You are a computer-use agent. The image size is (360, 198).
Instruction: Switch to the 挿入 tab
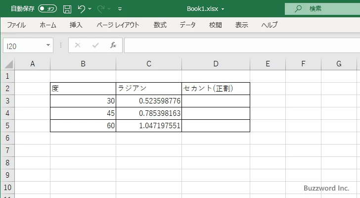pyautogui.click(x=76, y=25)
